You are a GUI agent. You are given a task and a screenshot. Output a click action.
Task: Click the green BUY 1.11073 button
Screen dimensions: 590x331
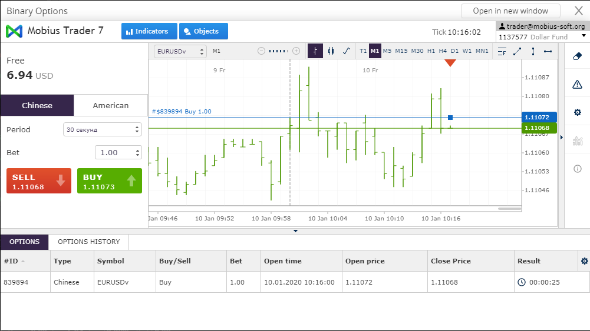click(x=110, y=181)
